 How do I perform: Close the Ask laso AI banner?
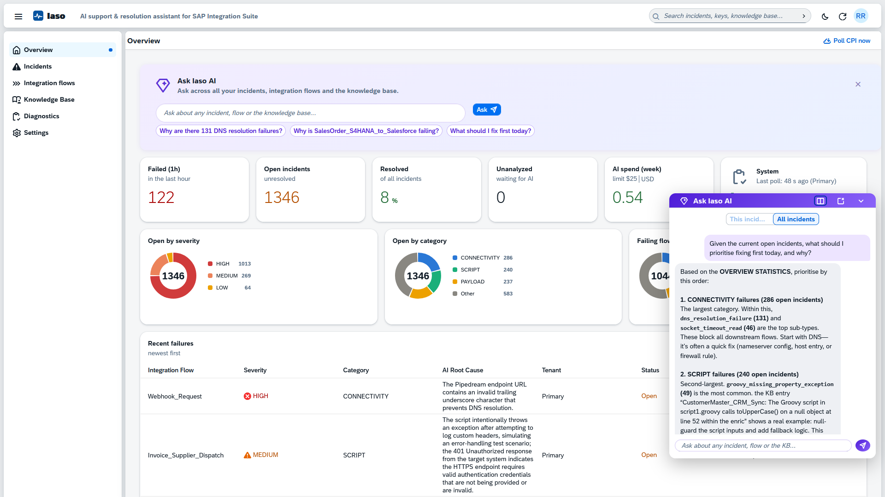[858, 84]
